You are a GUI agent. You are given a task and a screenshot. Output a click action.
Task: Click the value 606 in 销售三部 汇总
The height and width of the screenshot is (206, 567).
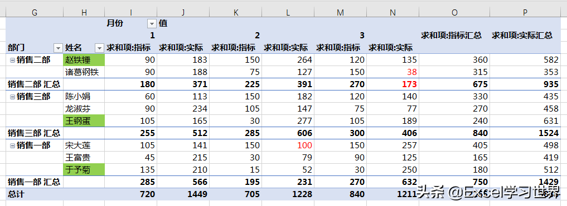tap(304, 133)
